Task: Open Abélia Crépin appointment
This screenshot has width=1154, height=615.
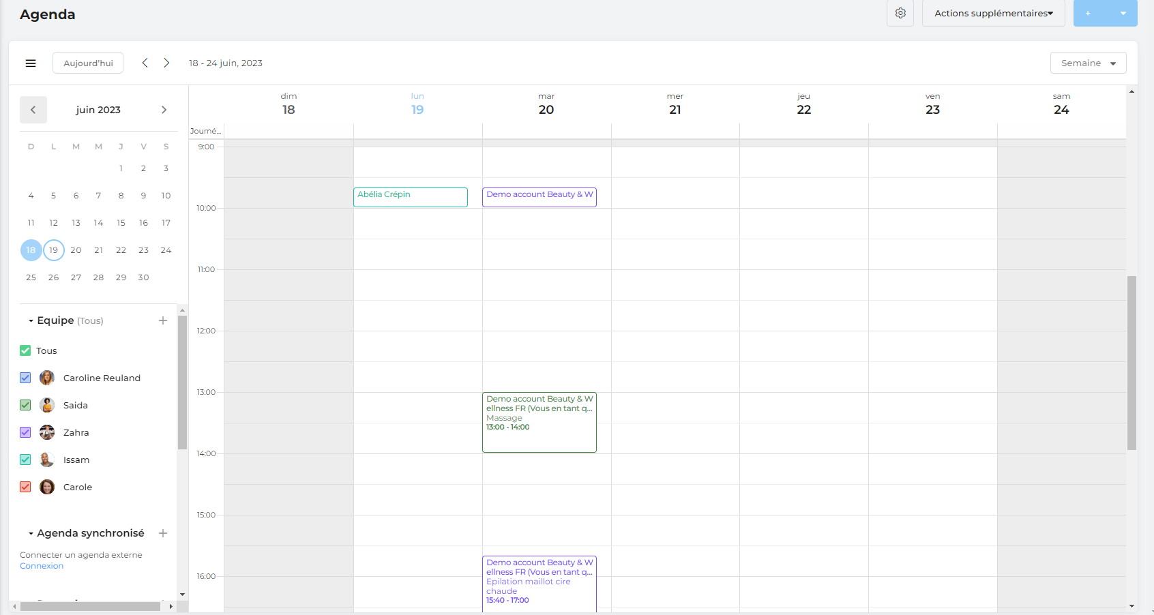Action: 411,197
